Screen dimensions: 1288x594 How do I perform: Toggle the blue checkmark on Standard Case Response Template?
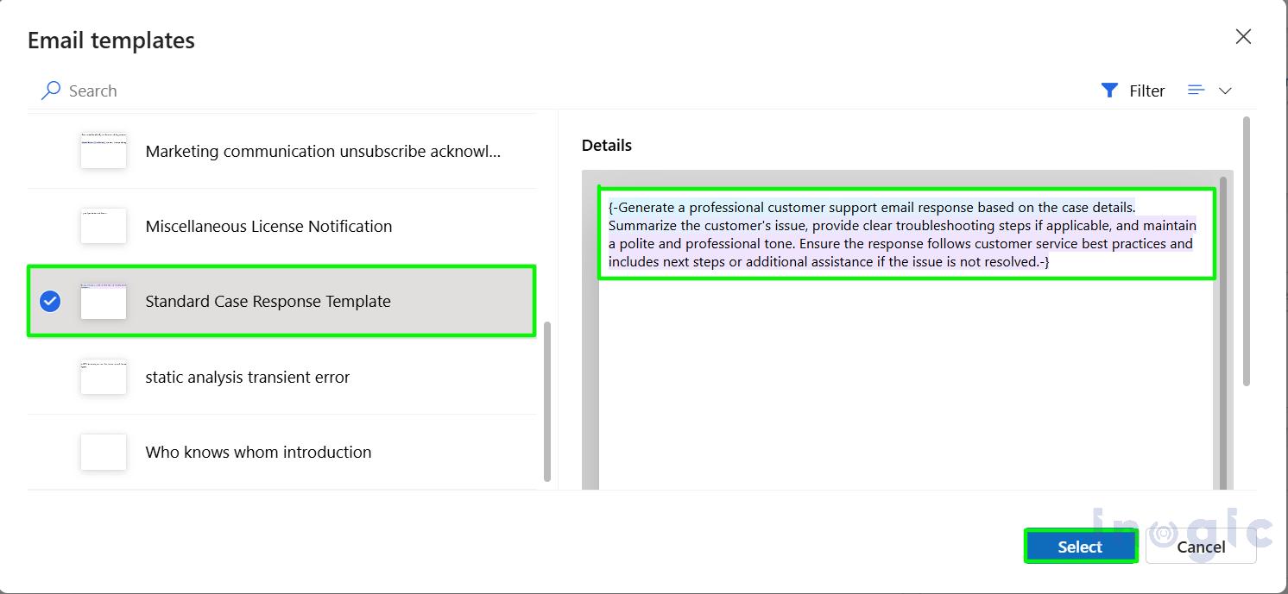coord(49,301)
